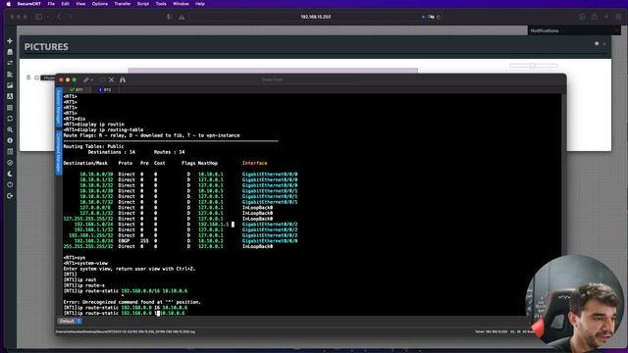628x353 pixels.
Task: Delete the picture with the trash icon
Action: pos(28,77)
